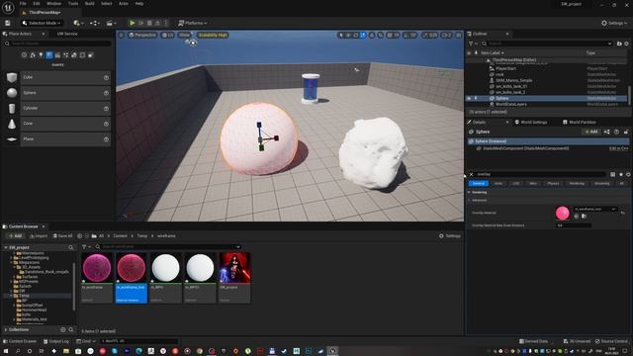Viewport: 633px width, 356px height.
Task: Open the Outliner settings gear
Action: [x=626, y=44]
